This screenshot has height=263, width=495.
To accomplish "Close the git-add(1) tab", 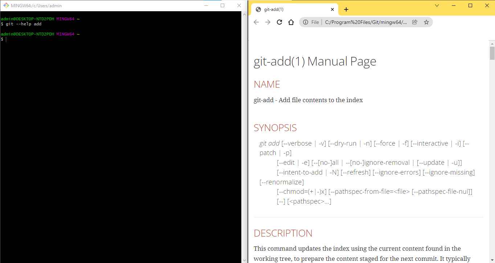I will 332,10.
